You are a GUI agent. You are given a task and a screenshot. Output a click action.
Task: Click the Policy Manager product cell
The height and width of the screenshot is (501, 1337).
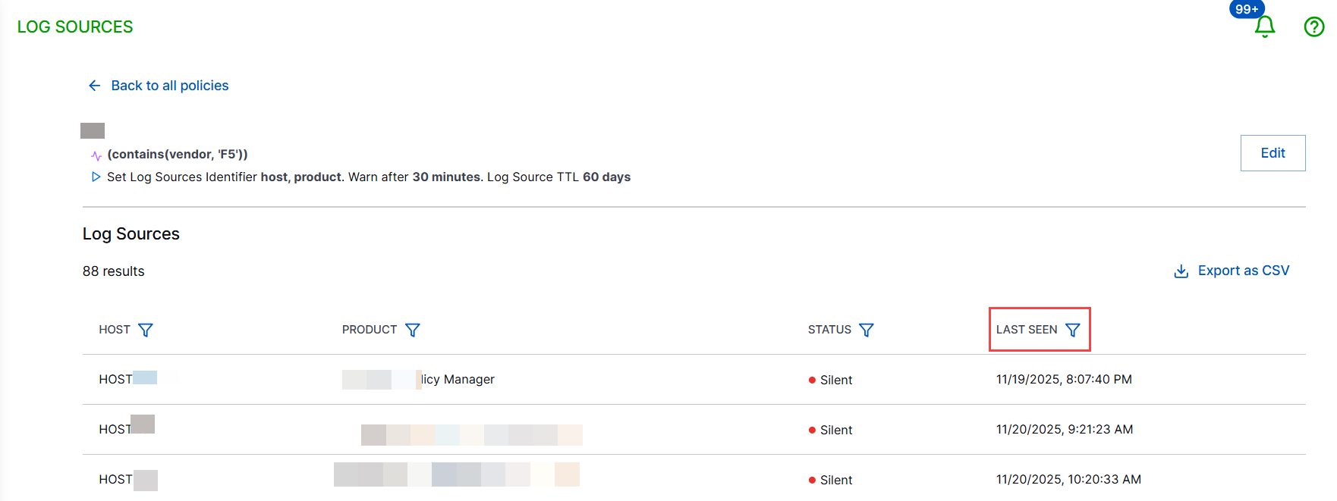coord(457,379)
